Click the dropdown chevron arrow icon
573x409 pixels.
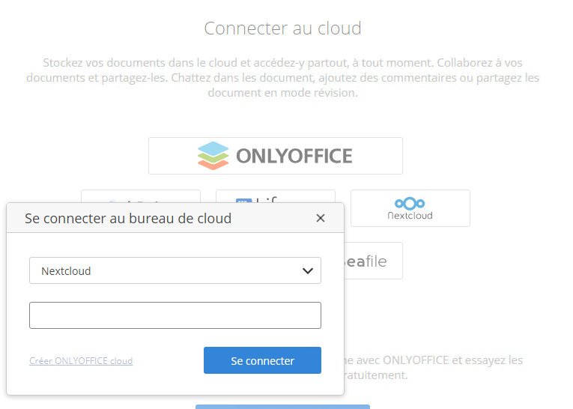[x=308, y=271]
